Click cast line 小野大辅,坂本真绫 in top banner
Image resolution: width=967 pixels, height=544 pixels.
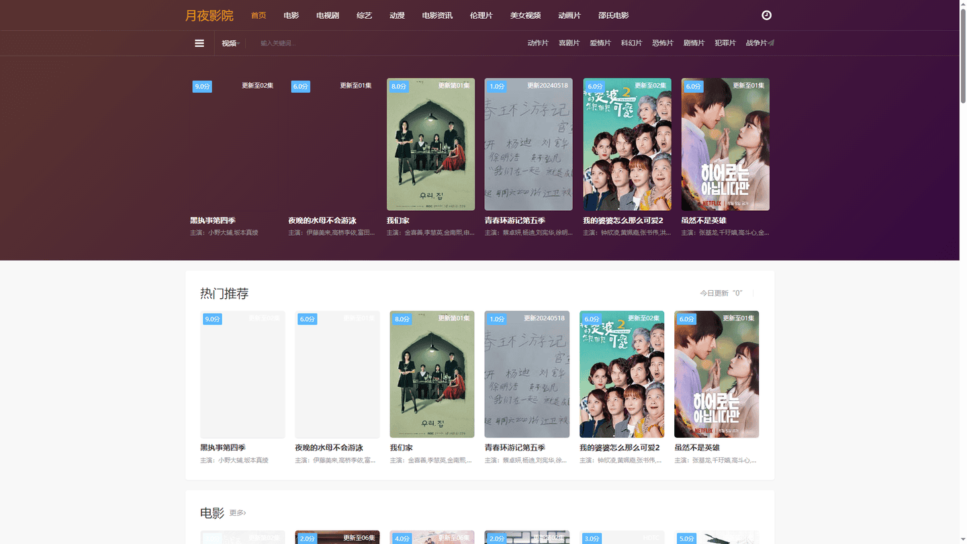(x=224, y=233)
